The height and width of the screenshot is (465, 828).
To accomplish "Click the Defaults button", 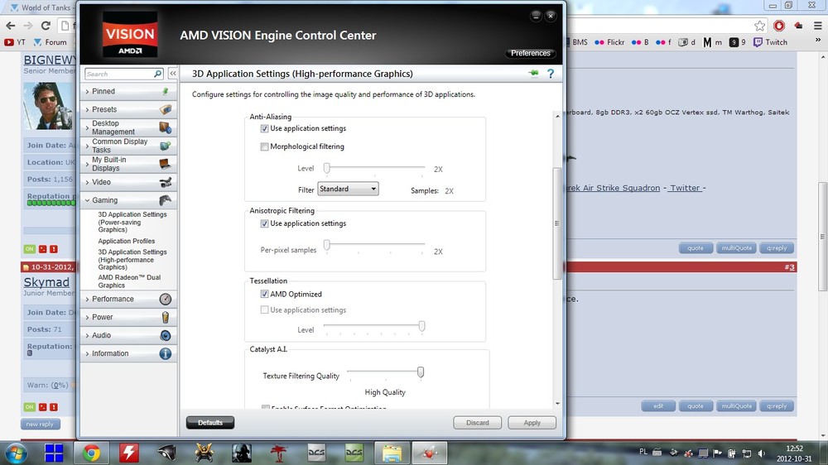I will click(210, 423).
